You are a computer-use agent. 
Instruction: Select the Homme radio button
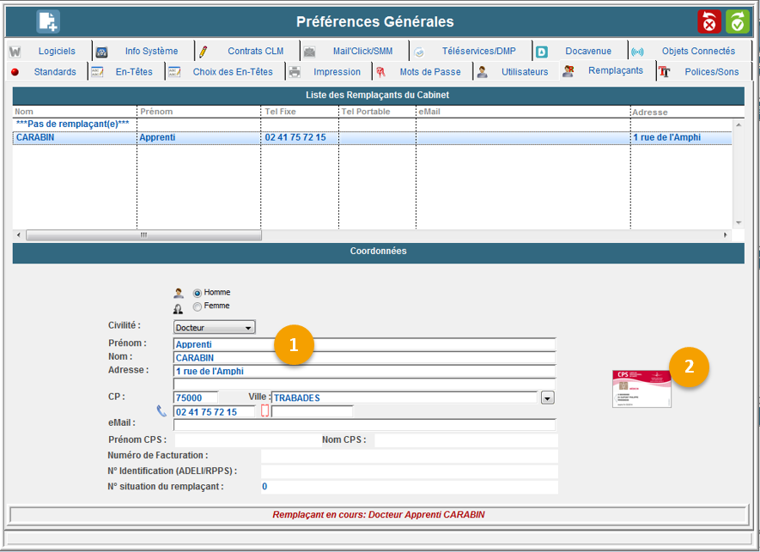point(198,293)
